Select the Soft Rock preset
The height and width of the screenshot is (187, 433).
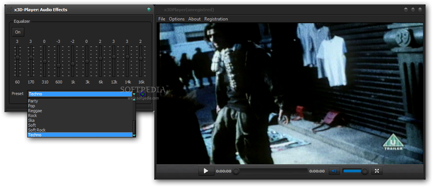coord(37,130)
